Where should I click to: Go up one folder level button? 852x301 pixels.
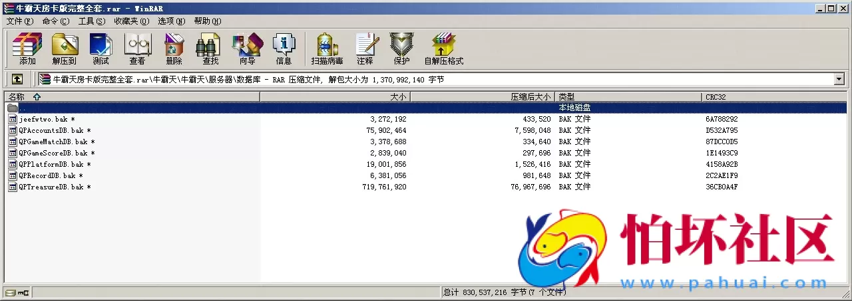(17, 79)
